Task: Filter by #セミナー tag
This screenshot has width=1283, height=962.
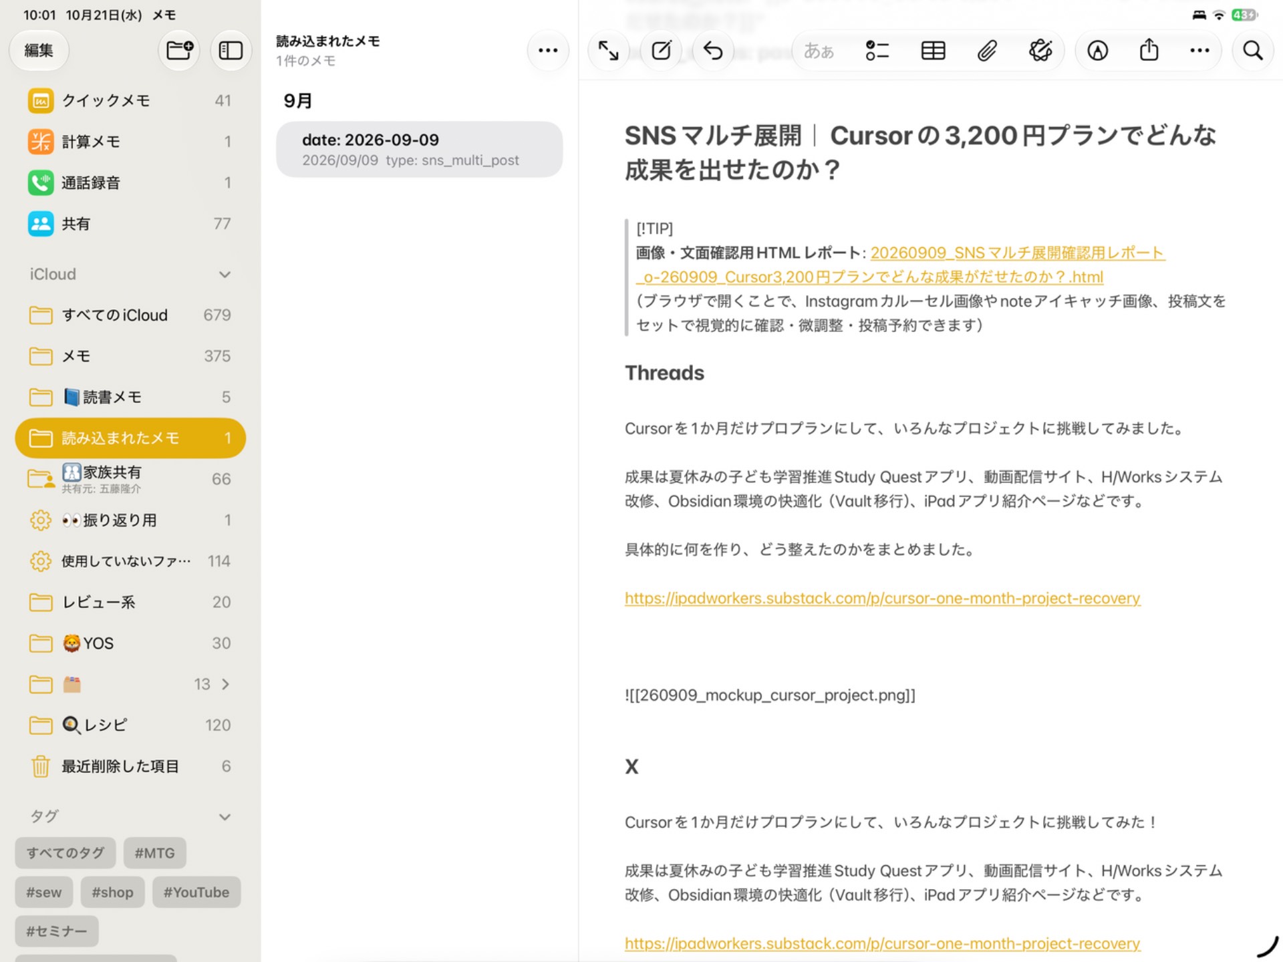Action: [57, 931]
